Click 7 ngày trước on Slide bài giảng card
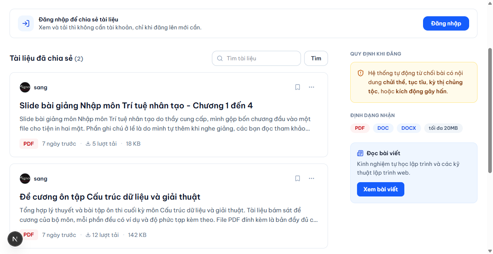This screenshot has width=493, height=254. [59, 144]
